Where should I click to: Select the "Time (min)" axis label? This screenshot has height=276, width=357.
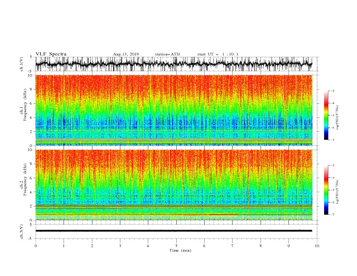pyautogui.click(x=180, y=250)
